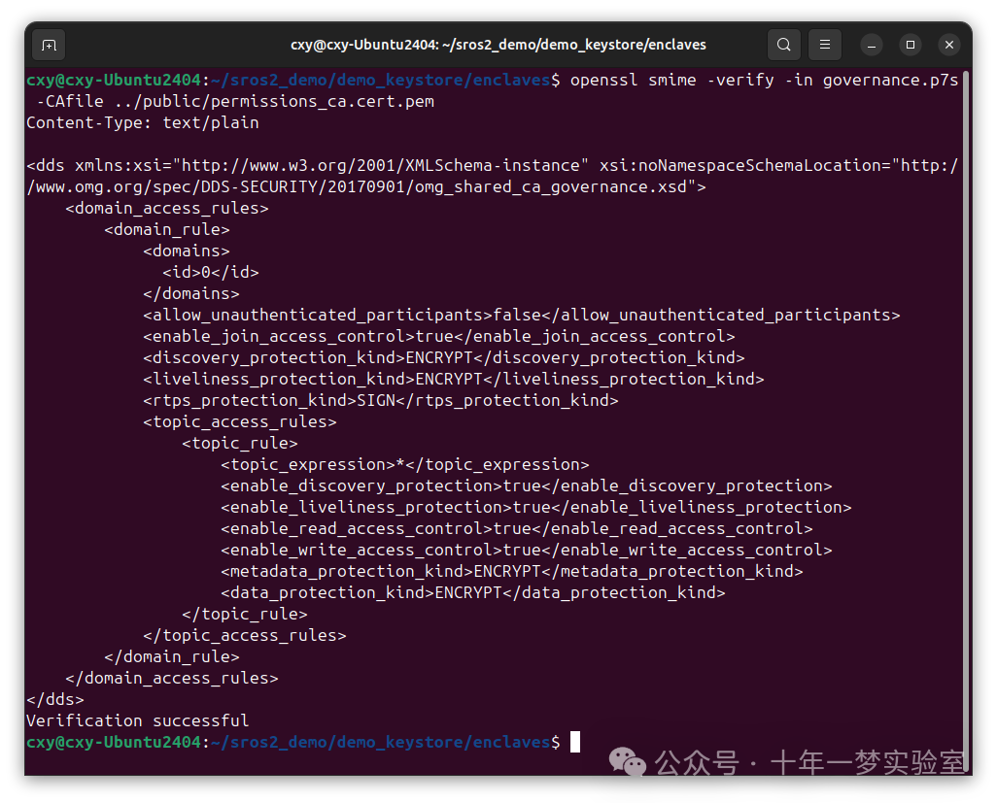Screen dimensions: 997x803
Task: Click the enable_read_access_control true line
Action: click(516, 528)
